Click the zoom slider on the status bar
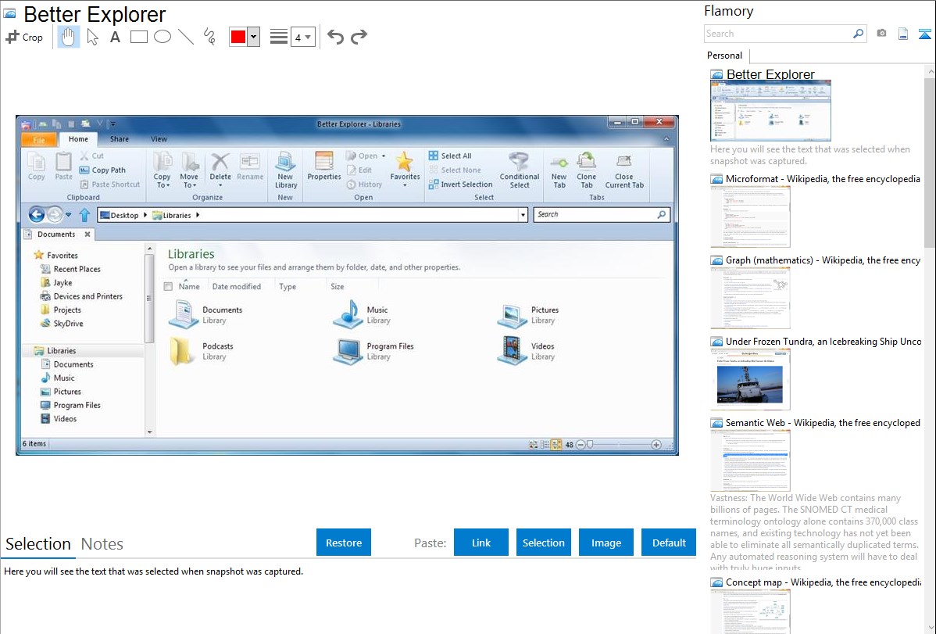The image size is (936, 634). click(x=591, y=445)
